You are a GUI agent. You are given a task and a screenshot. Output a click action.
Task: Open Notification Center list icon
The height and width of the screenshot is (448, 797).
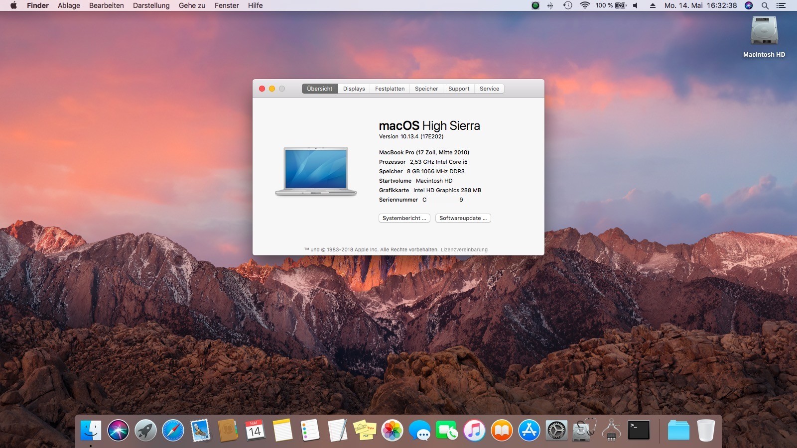tap(781, 5)
